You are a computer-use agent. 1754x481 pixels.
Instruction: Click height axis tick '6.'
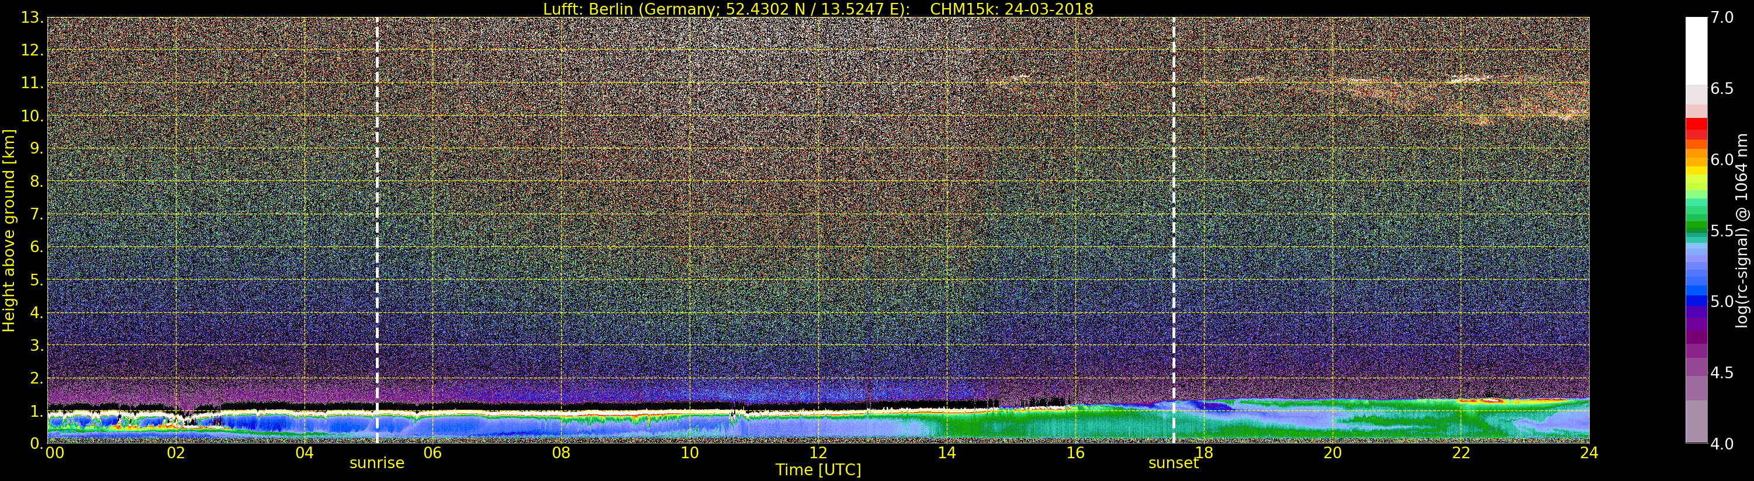pos(36,247)
